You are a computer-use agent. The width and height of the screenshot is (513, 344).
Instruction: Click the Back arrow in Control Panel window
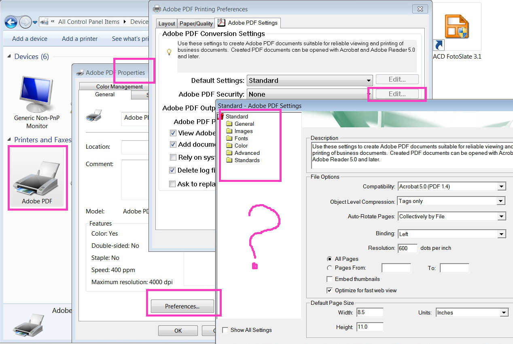point(11,22)
